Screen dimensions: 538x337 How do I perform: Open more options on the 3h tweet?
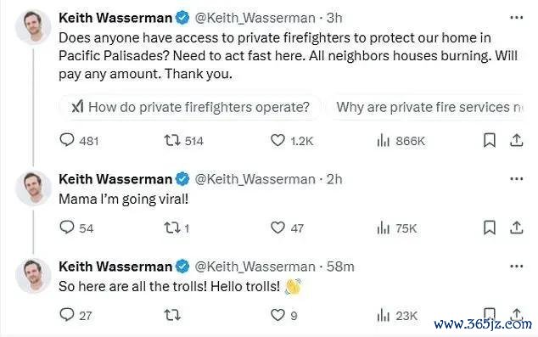(517, 18)
